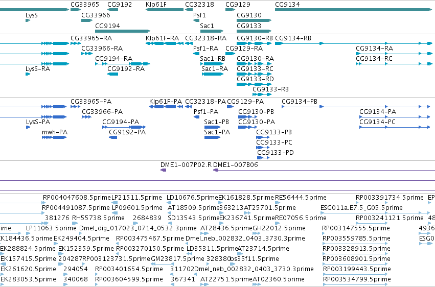
Task: Open the CG9134-PA protein label
Action: (378, 112)
